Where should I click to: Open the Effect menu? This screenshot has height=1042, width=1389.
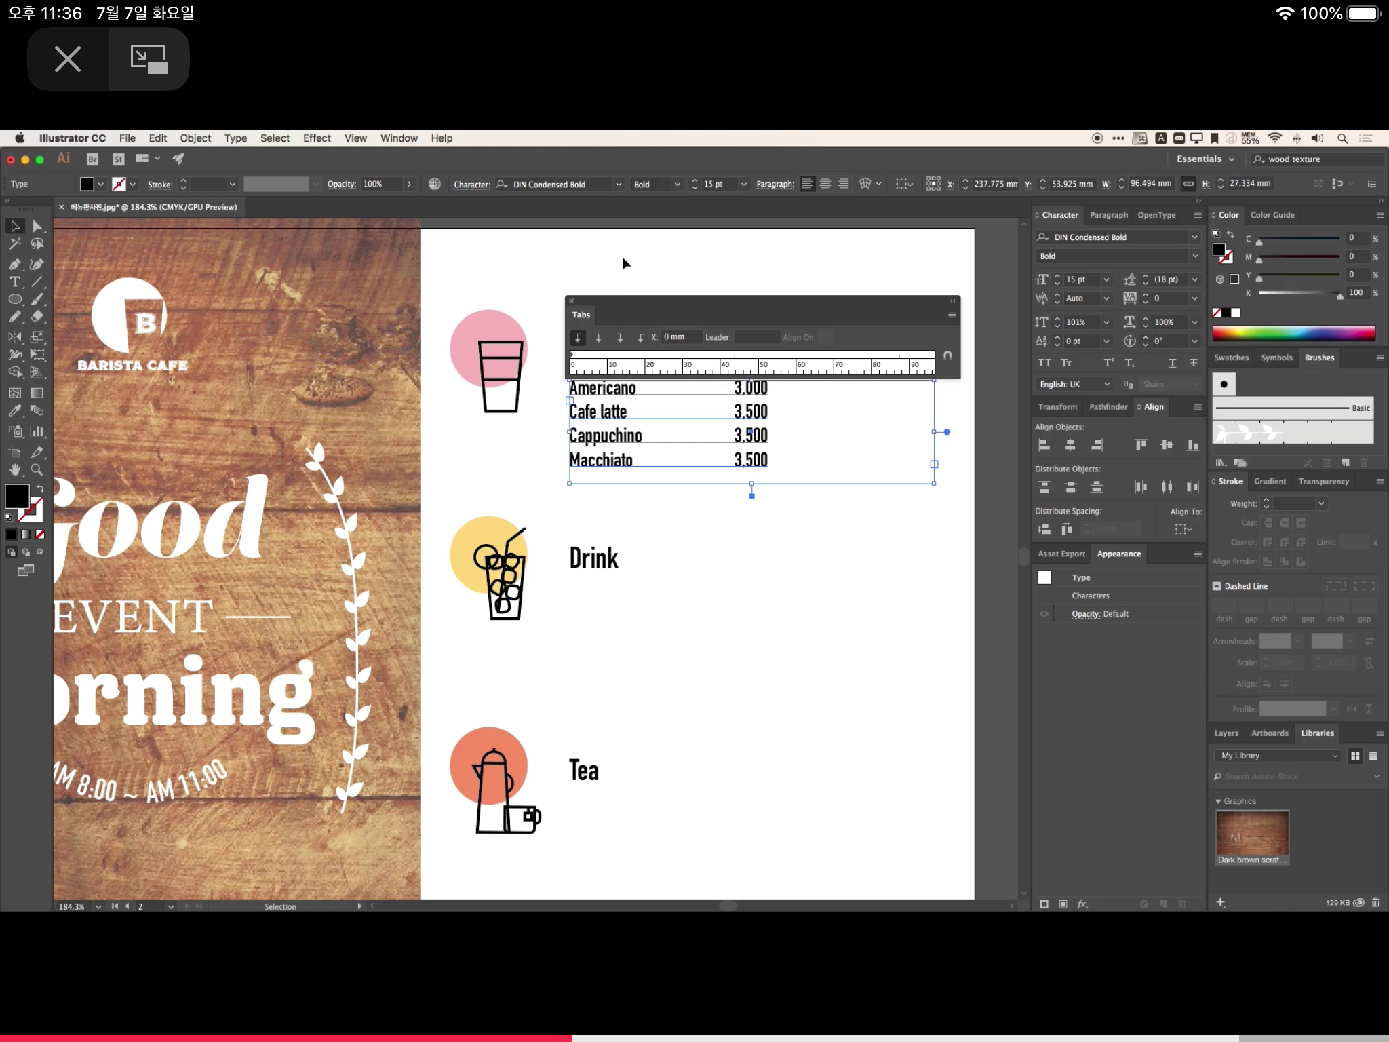click(317, 138)
